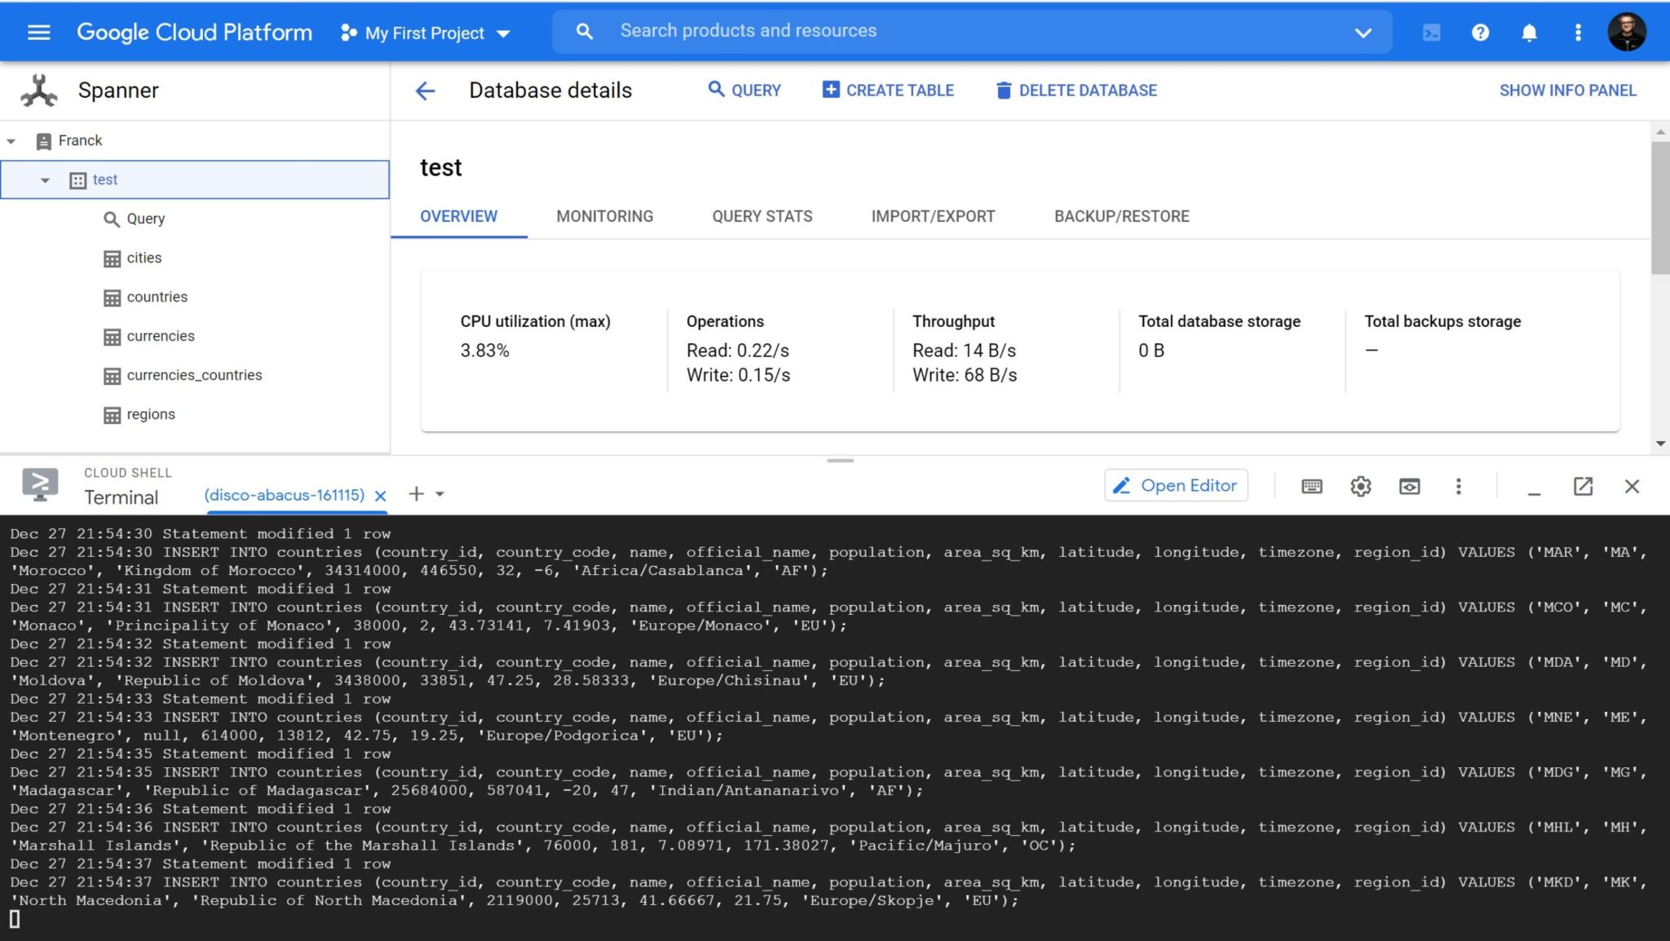Open the Cloud Shell three-dot menu
Viewport: 1670px width, 941px height.
point(1458,487)
